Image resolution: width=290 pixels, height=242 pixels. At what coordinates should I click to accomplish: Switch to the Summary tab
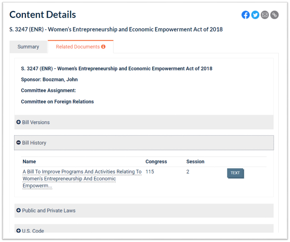pyautogui.click(x=28, y=47)
